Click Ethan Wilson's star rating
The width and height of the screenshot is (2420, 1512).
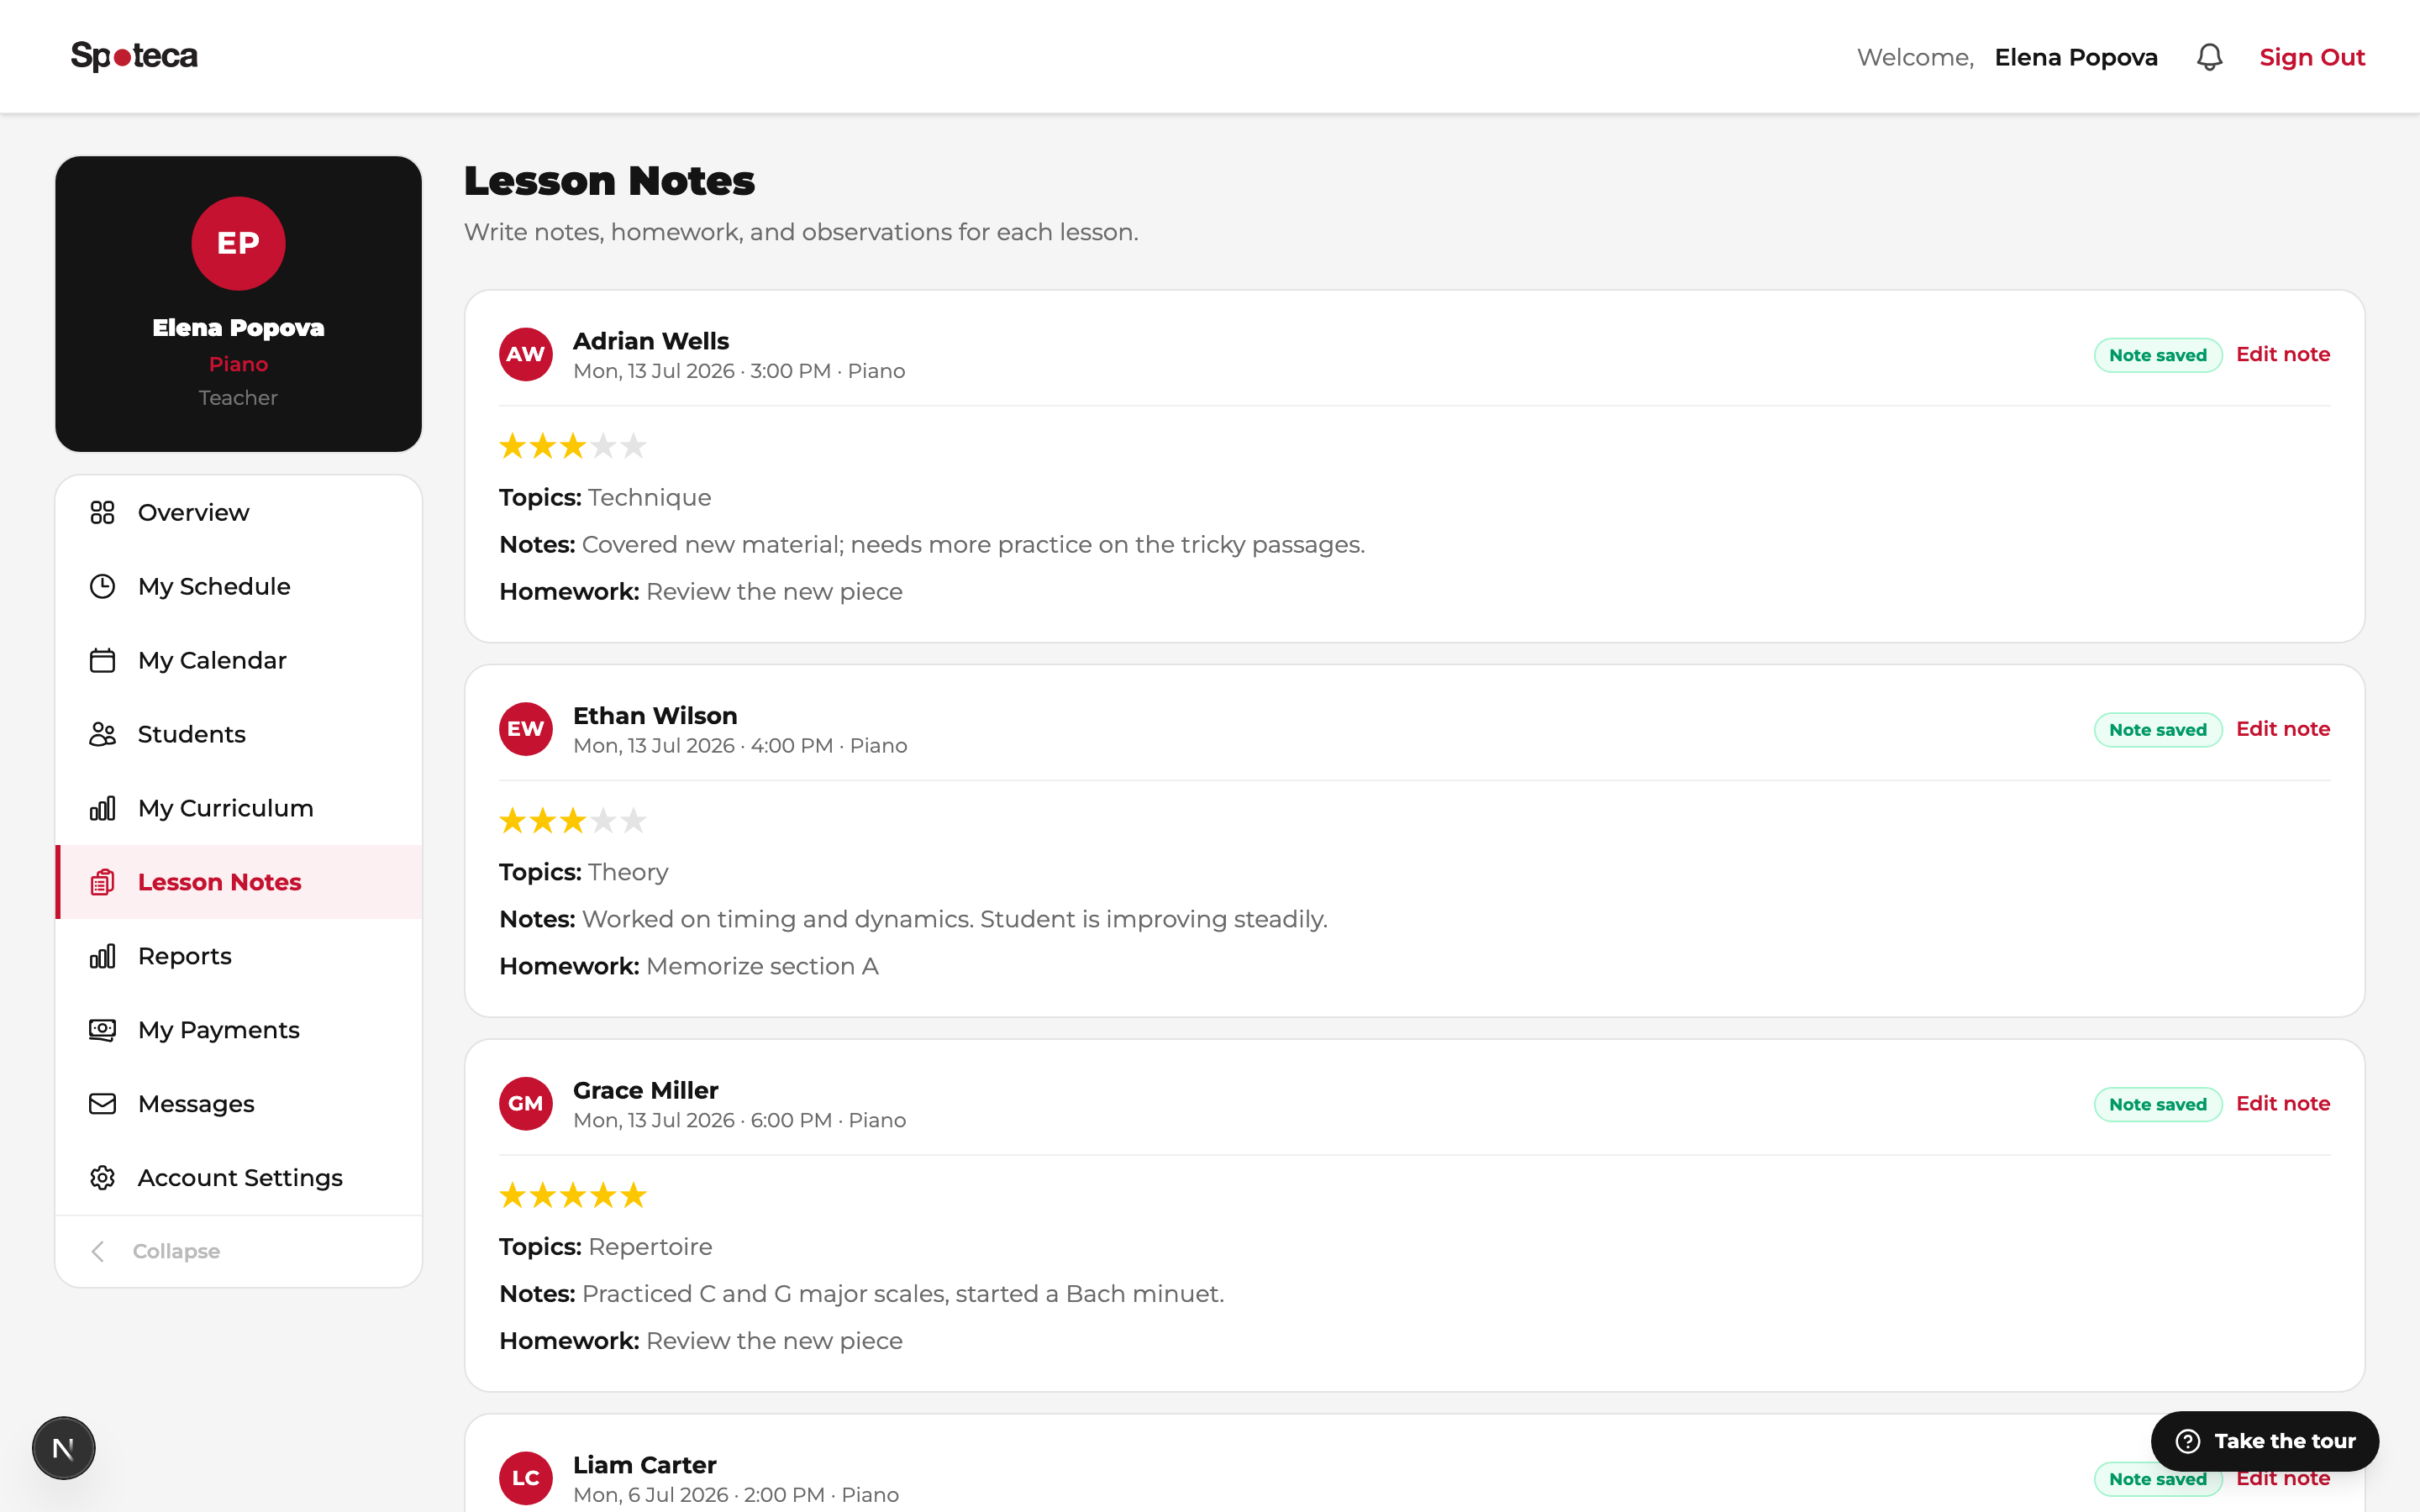[x=573, y=821]
